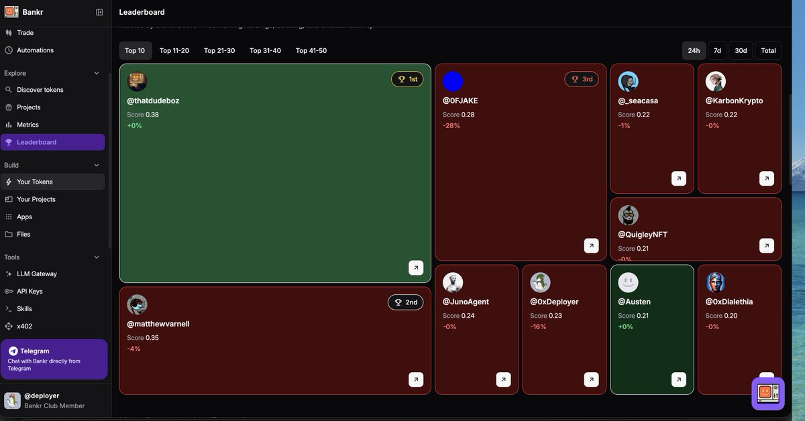Click the 2nd place trophy badge
This screenshot has width=805, height=421.
click(405, 302)
